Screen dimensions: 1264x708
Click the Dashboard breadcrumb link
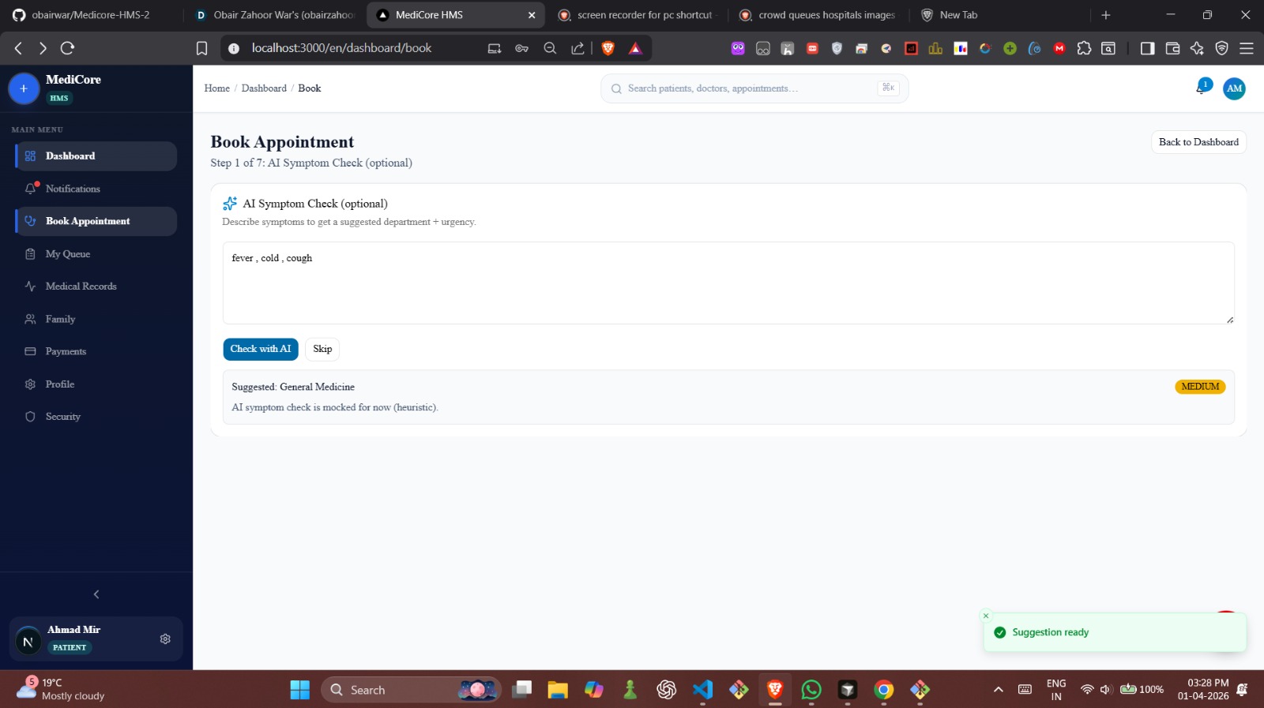click(x=264, y=88)
